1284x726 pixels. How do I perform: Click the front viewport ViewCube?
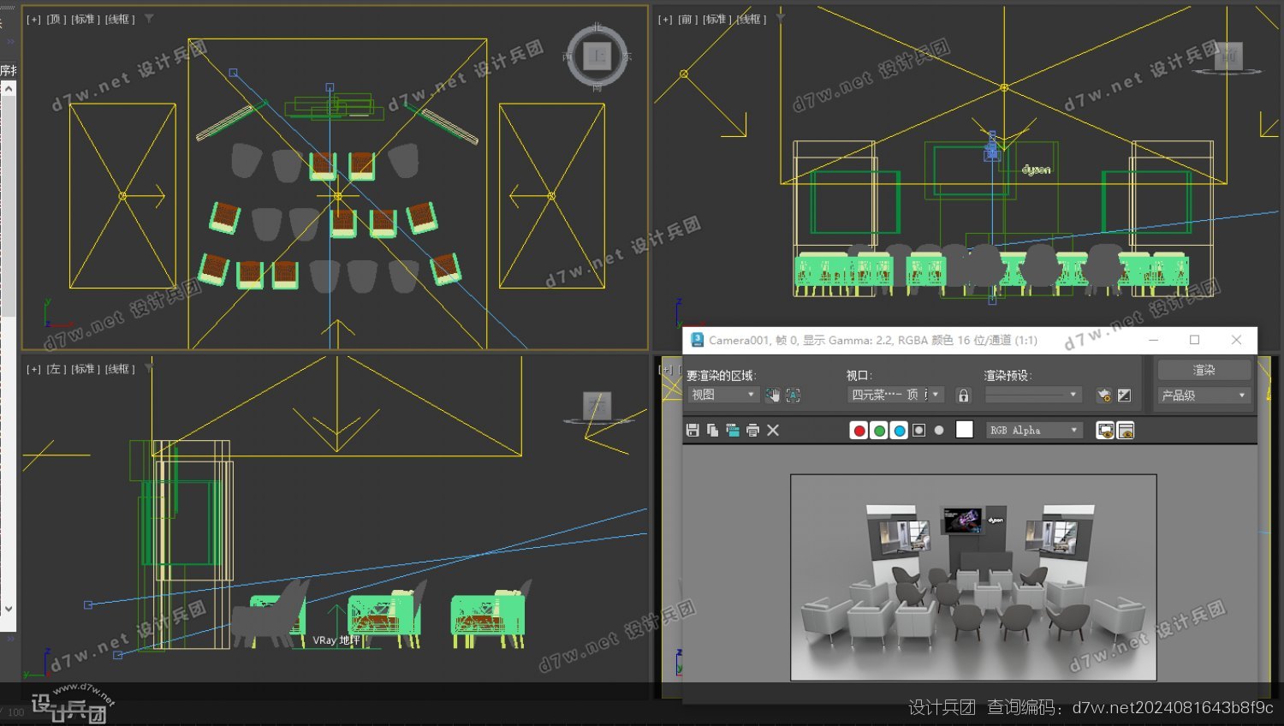1228,57
